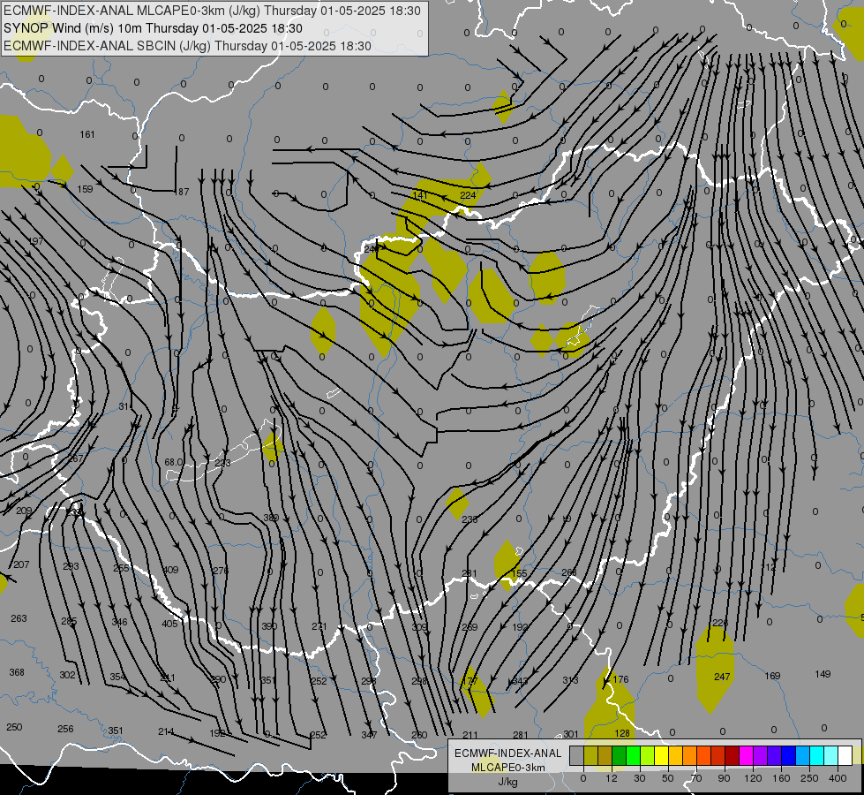Click the SYNOP Wind 10m title line

click(153, 28)
